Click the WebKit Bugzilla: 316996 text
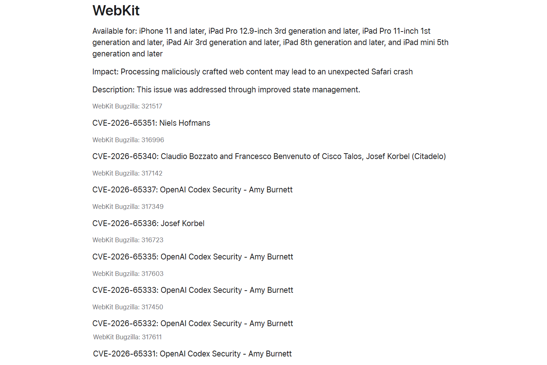547x365 pixels. [128, 140]
